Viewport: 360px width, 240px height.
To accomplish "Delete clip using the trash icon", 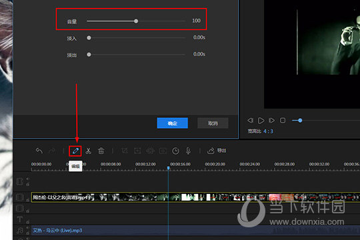I will click(x=101, y=151).
